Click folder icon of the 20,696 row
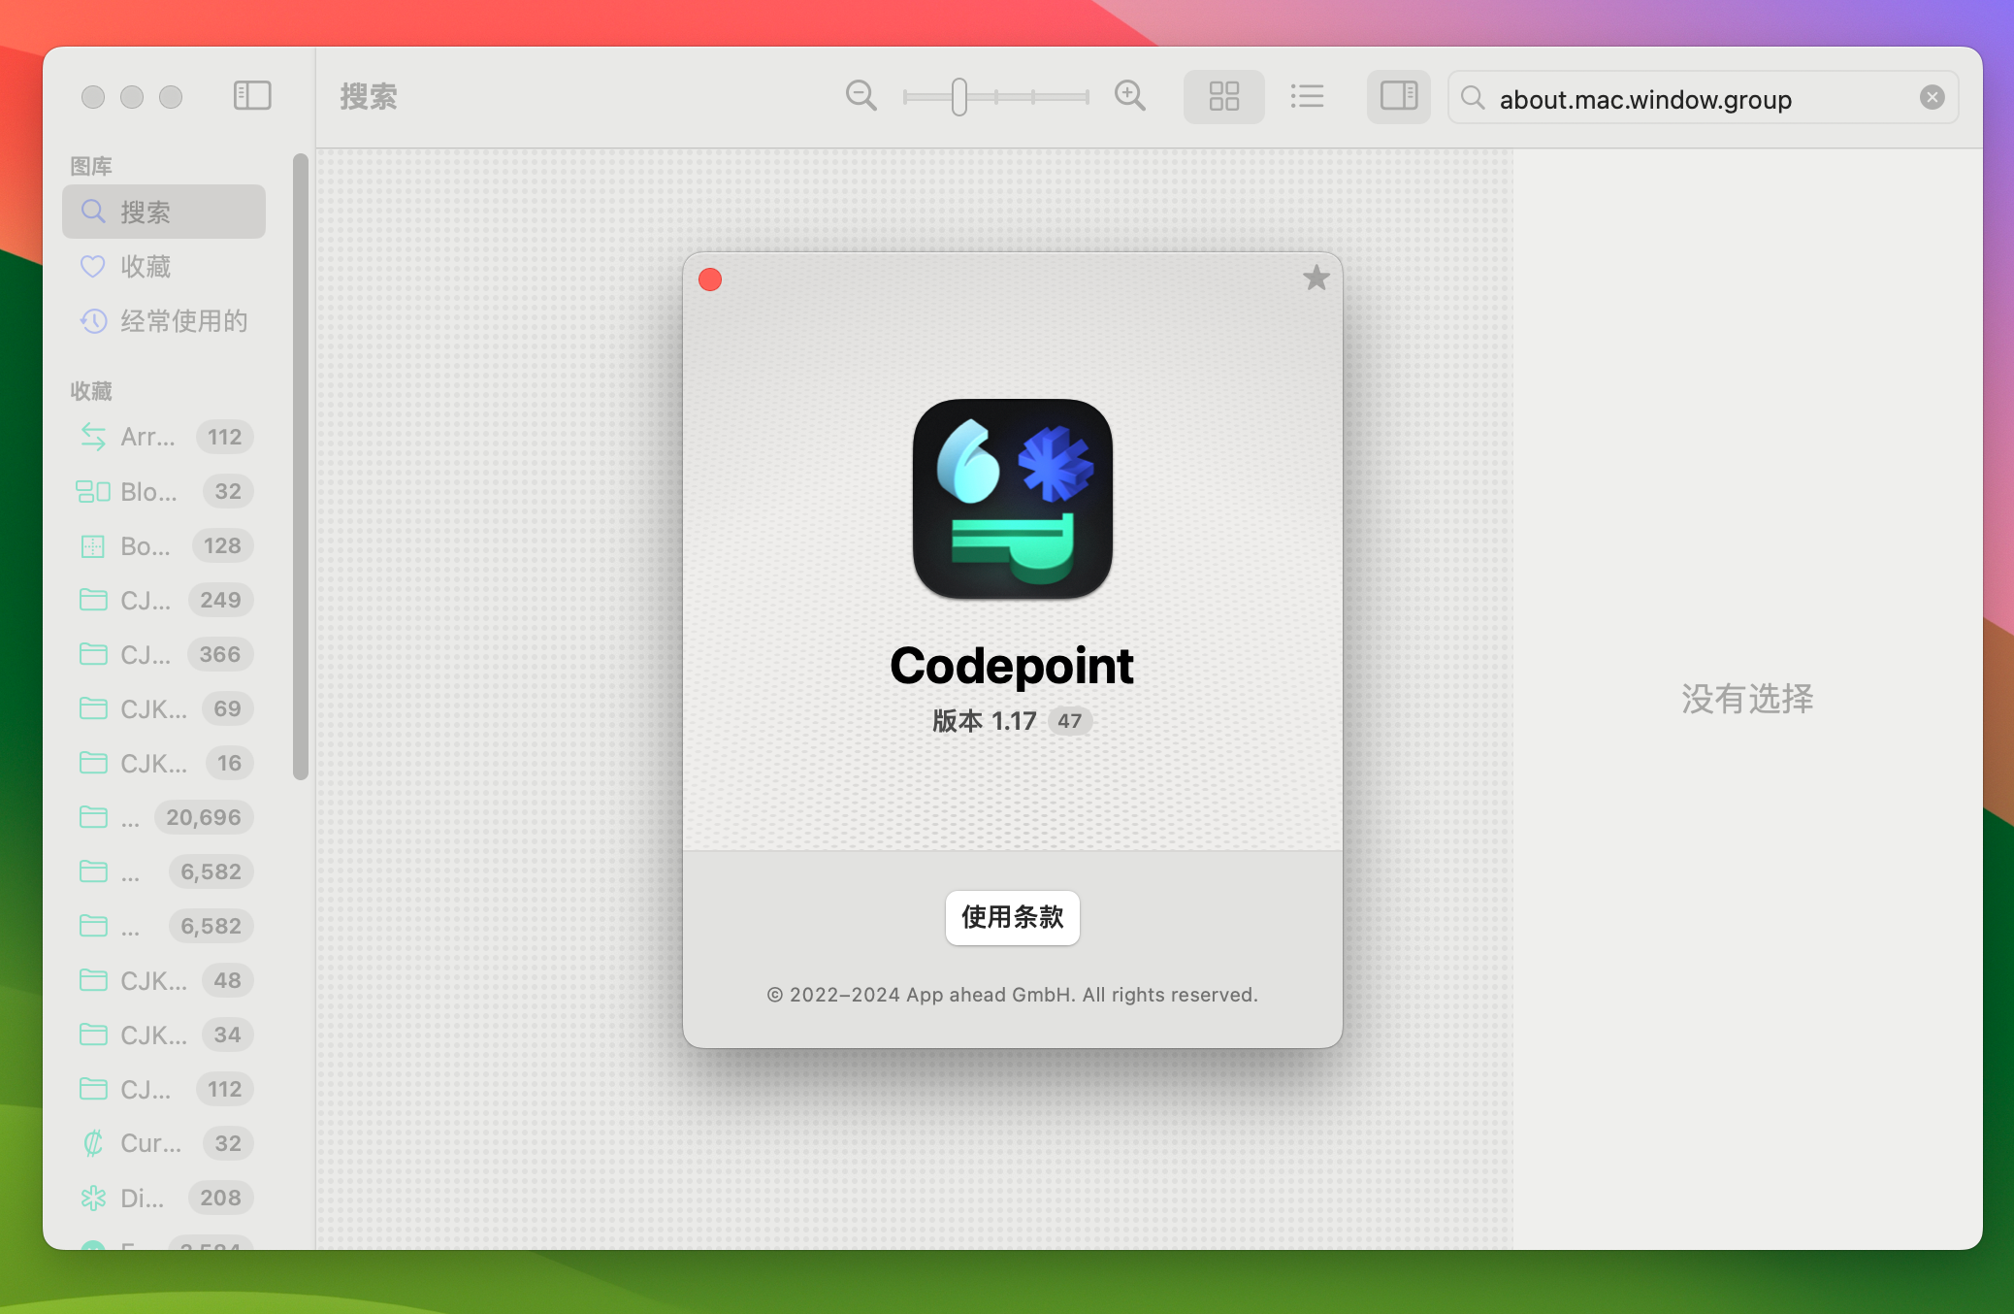The width and height of the screenshot is (2014, 1314). [93, 817]
